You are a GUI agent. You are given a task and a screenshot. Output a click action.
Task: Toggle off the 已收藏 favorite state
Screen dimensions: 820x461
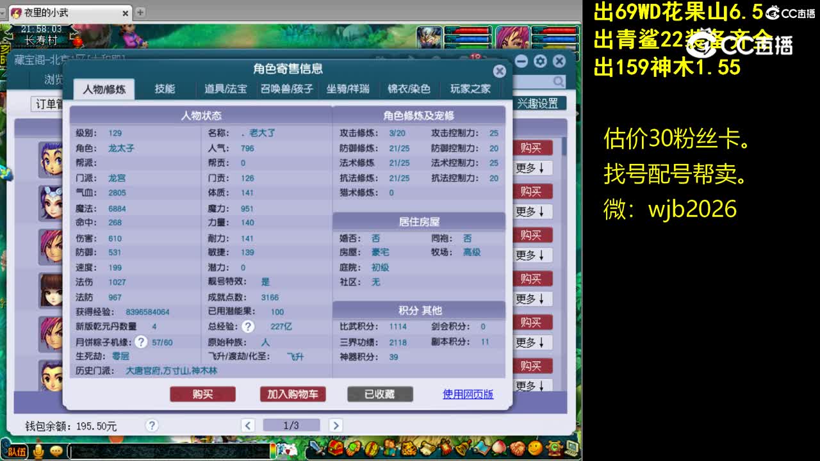tap(380, 394)
